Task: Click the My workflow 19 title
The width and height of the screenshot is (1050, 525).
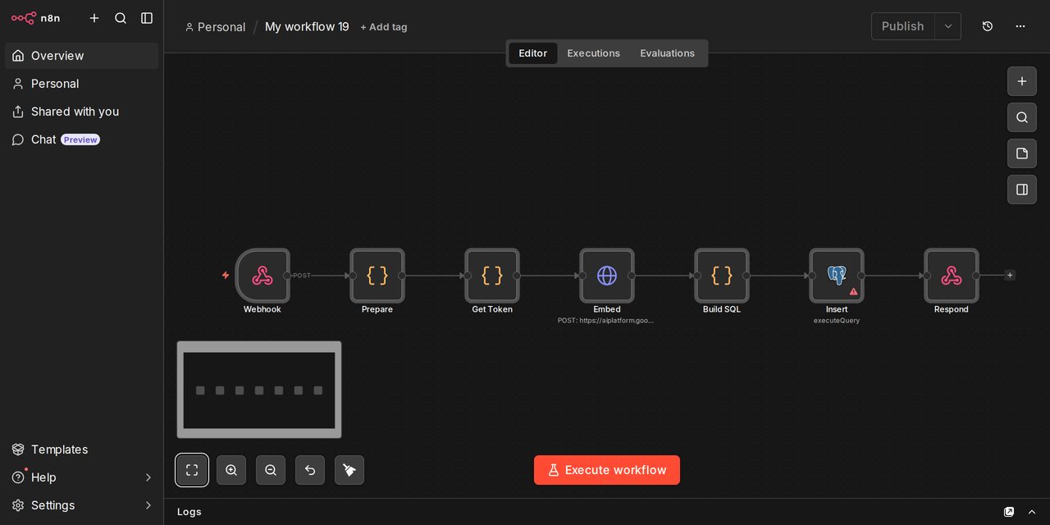Action: coord(307,27)
